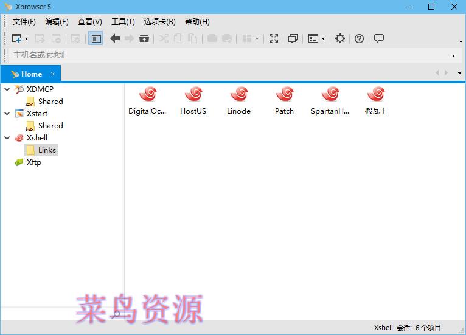Open the tab list dropdown arrow
Screen dimensions: 466x335
click(x=459, y=73)
